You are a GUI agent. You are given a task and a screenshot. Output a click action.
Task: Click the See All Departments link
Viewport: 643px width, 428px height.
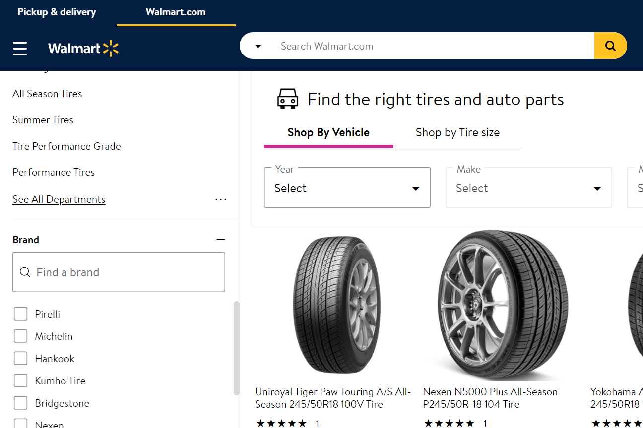click(x=59, y=199)
